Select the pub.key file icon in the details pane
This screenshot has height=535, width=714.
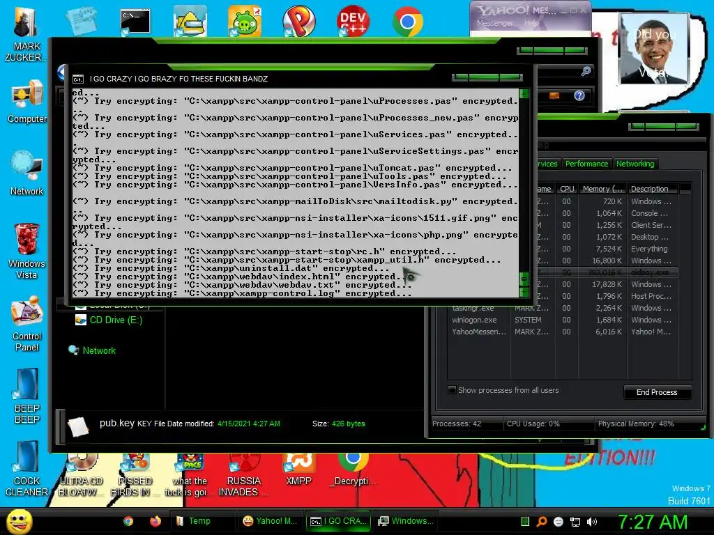[x=78, y=426]
